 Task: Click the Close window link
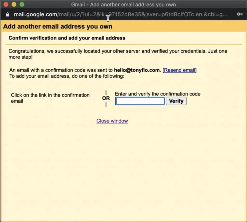[x=112, y=121]
